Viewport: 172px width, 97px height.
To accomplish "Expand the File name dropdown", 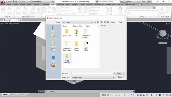I will click(113, 74).
